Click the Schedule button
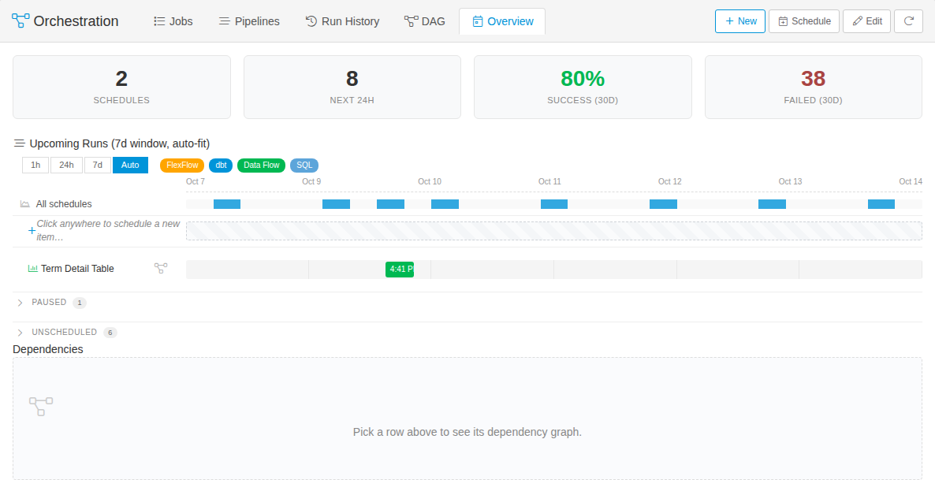Screen dimensions: 935x480 click(804, 20)
